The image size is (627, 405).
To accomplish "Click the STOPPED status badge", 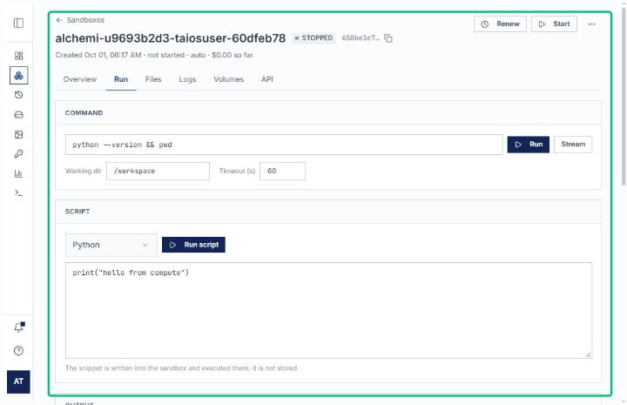I will tap(313, 38).
